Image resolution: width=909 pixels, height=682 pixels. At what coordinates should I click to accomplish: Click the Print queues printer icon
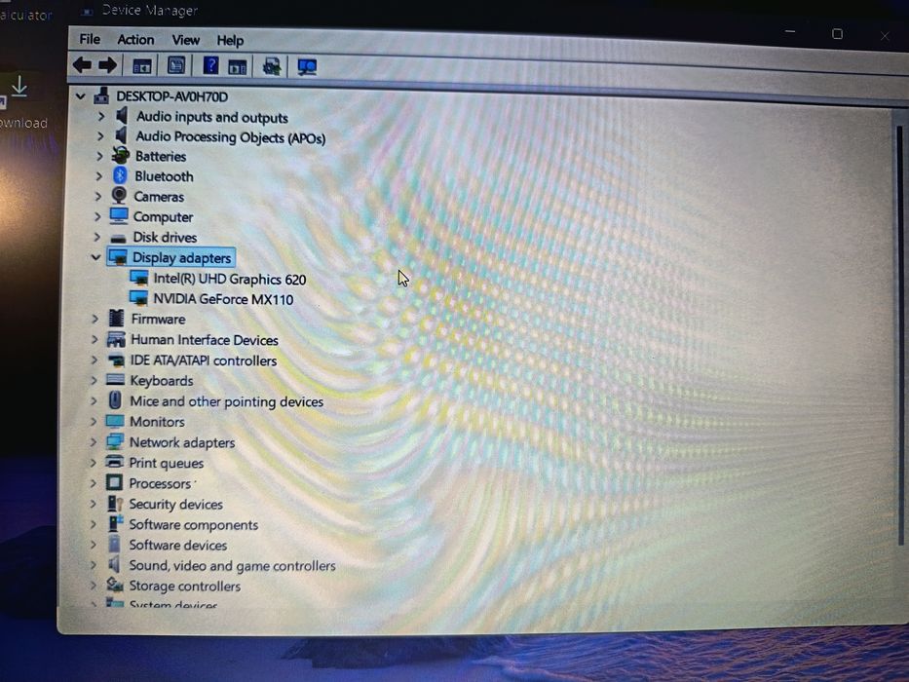(x=114, y=462)
